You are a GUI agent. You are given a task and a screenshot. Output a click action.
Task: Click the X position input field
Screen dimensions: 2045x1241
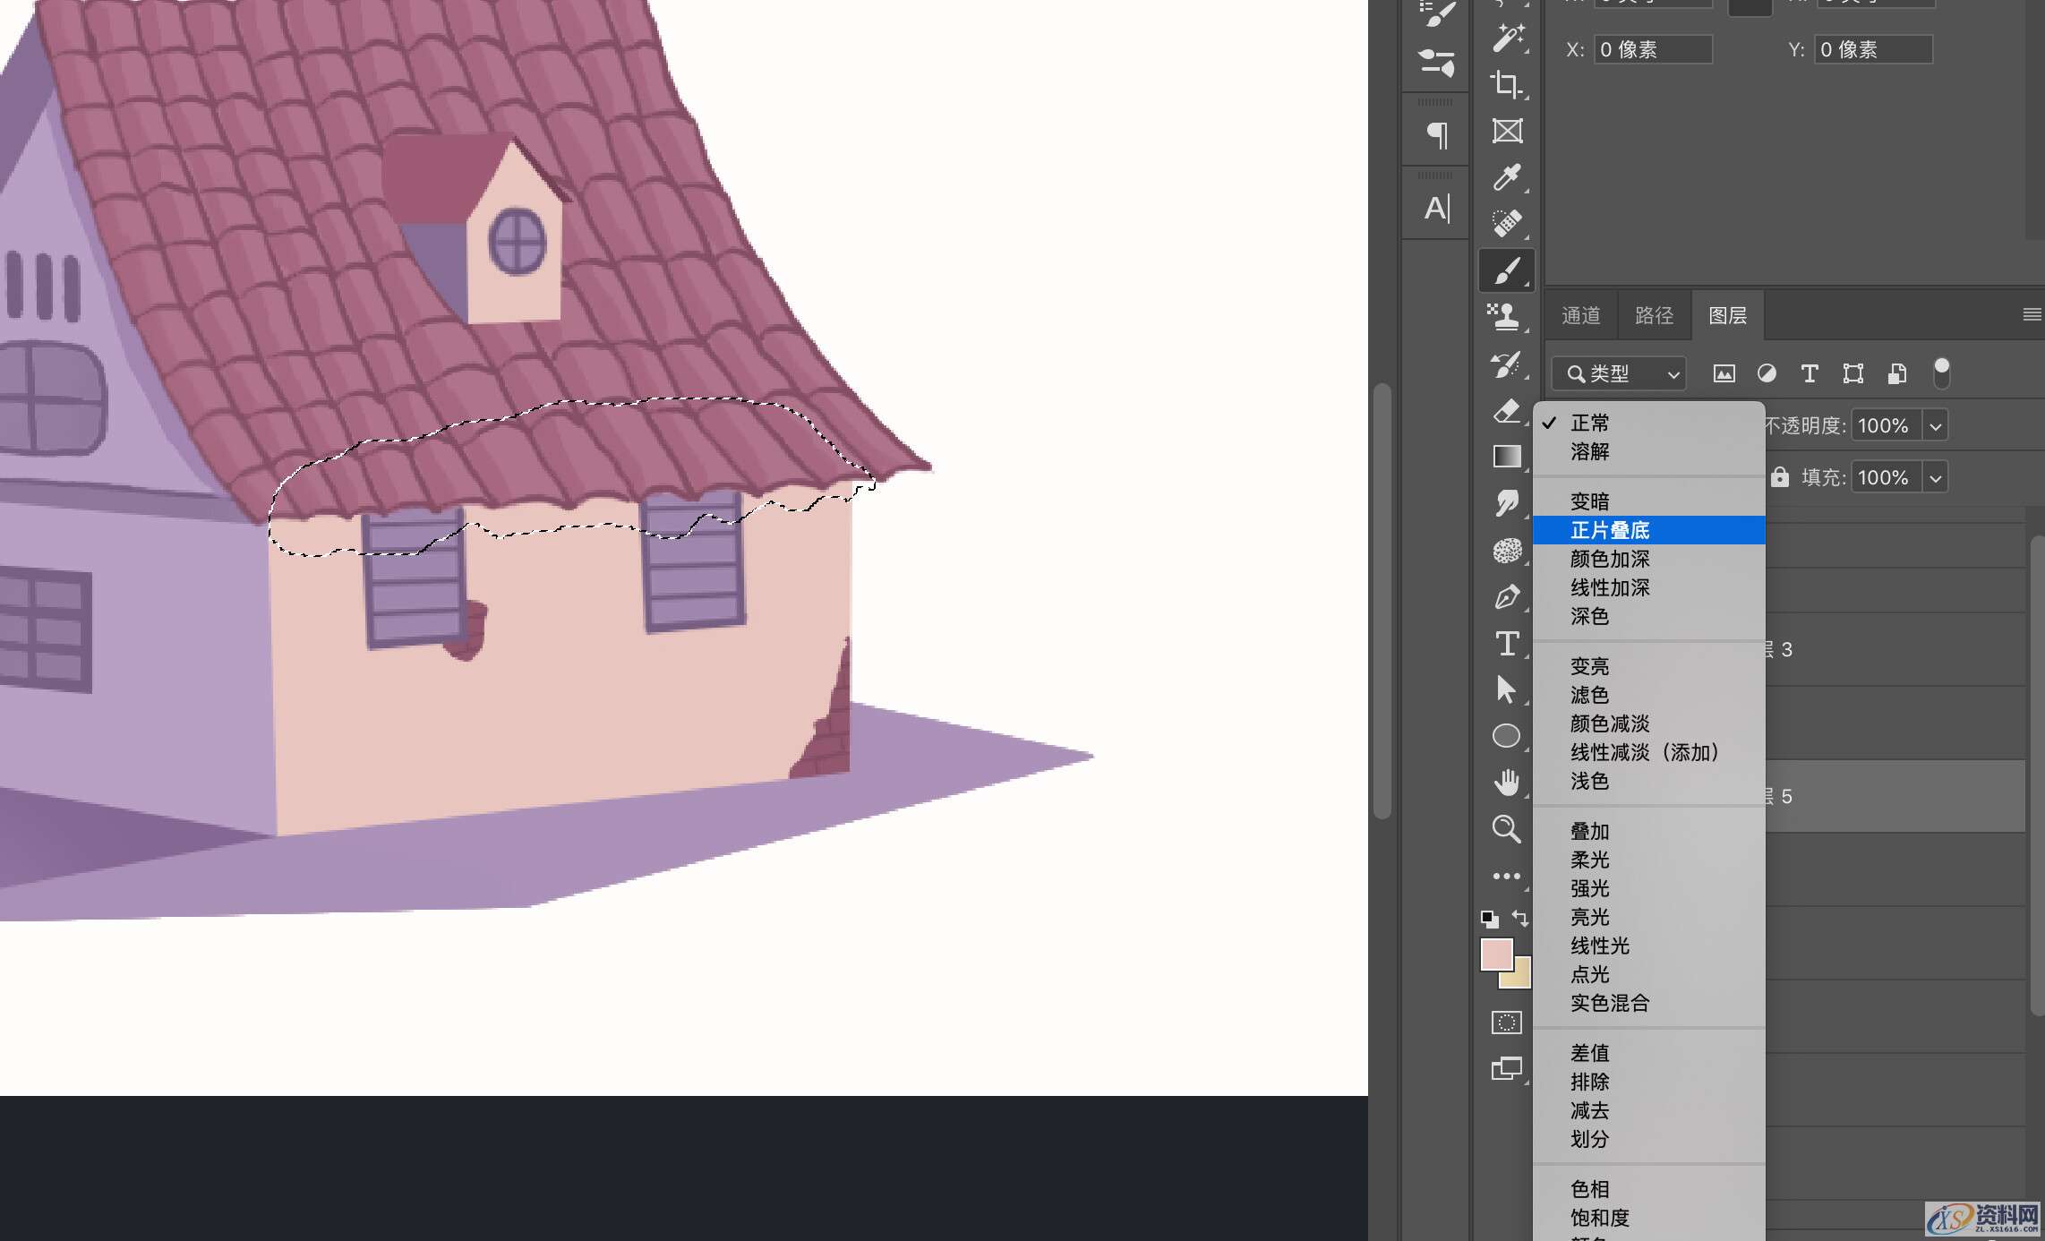coord(1653,49)
